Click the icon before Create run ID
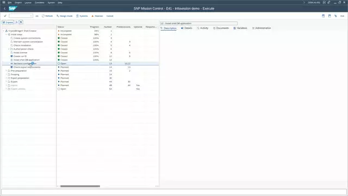The height and width of the screenshot is (196, 348). click(11, 56)
